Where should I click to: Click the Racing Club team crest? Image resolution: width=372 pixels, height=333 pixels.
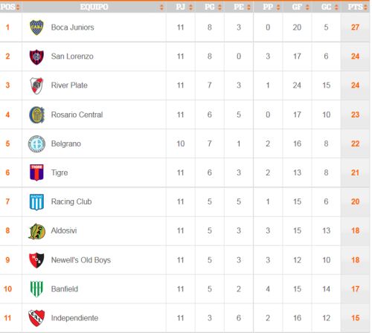click(x=36, y=202)
